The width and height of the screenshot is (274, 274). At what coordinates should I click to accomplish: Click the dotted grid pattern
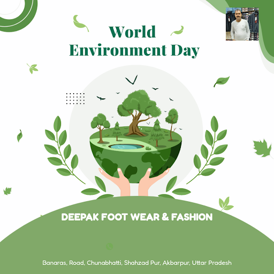(x=75, y=98)
